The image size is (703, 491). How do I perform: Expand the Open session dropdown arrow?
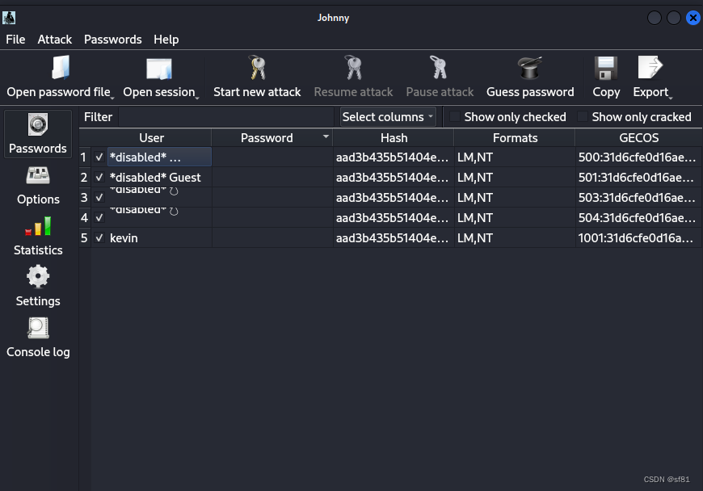pos(197,98)
